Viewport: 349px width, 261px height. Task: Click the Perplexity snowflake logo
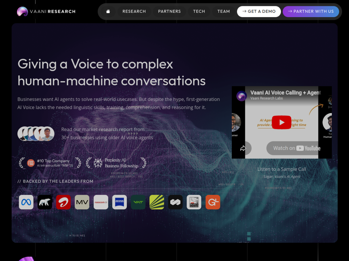click(98, 163)
